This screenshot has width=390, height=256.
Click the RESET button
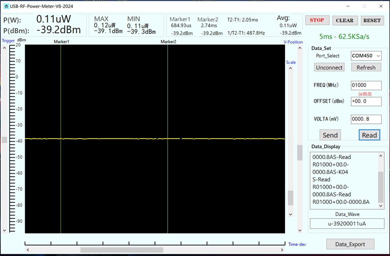(372, 21)
